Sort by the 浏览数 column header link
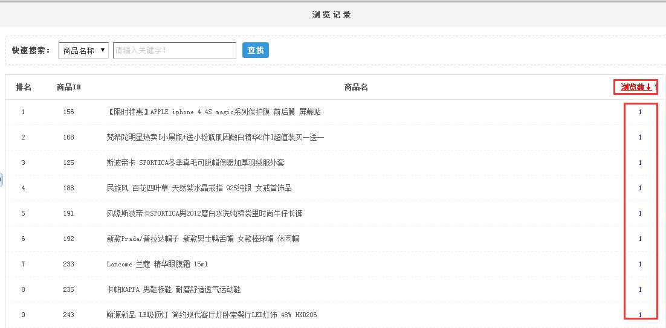 636,87
